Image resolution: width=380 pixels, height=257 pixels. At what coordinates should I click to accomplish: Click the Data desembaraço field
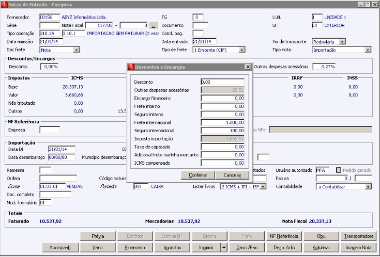(62, 157)
